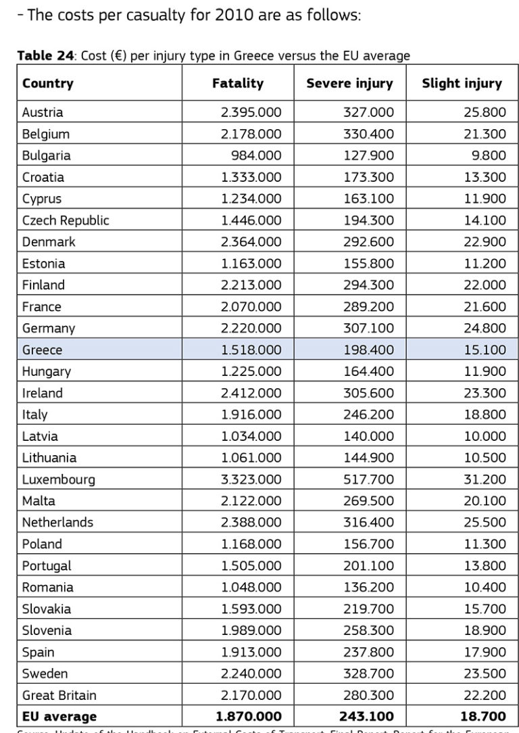The height and width of the screenshot is (733, 519).
Task: Click Great Britain's slight injury value 22.200
Action: point(485,695)
